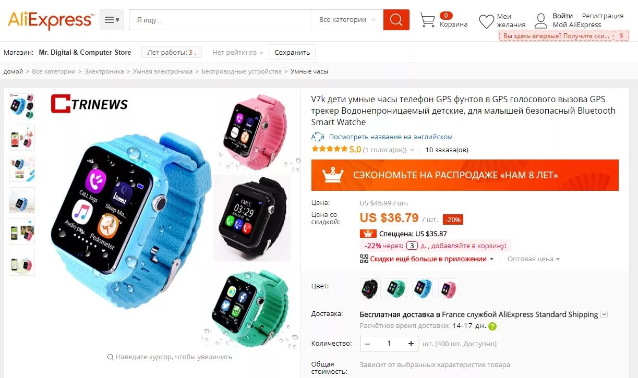Expand the Оптовая цена dropdown
Image resolution: width=638 pixels, height=378 pixels.
coord(534,259)
